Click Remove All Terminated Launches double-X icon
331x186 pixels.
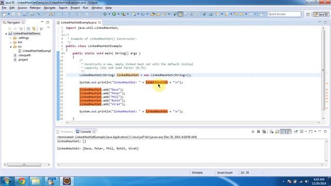click(264, 132)
